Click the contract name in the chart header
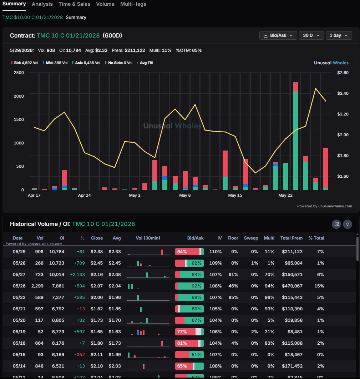This screenshot has width=360, height=379. 68,35
